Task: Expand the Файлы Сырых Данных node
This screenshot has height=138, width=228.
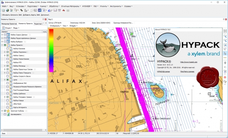Action: tap(2, 34)
